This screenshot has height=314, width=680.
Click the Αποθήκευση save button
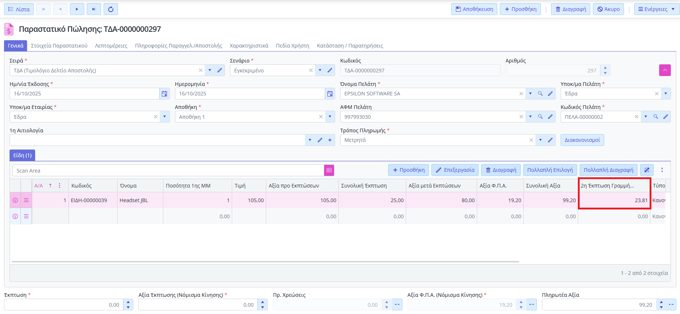click(474, 9)
